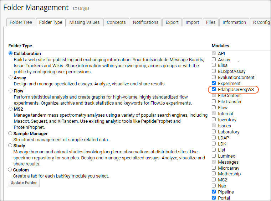271x201 pixels.
Task: Open the Missing Values tab
Action: click(x=85, y=22)
